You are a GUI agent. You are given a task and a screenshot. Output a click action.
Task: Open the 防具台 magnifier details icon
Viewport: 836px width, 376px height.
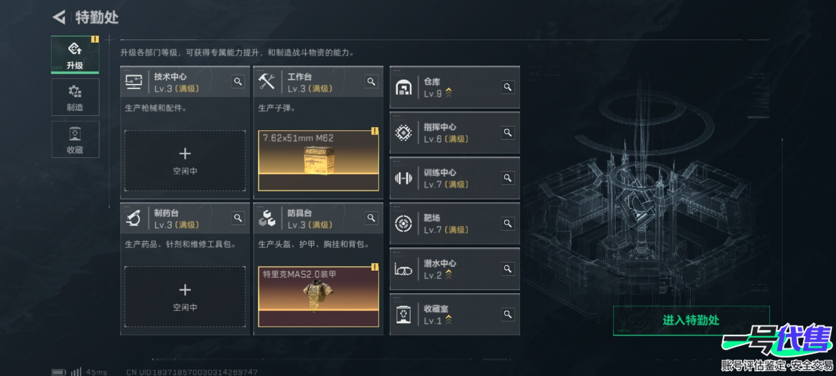(x=371, y=218)
